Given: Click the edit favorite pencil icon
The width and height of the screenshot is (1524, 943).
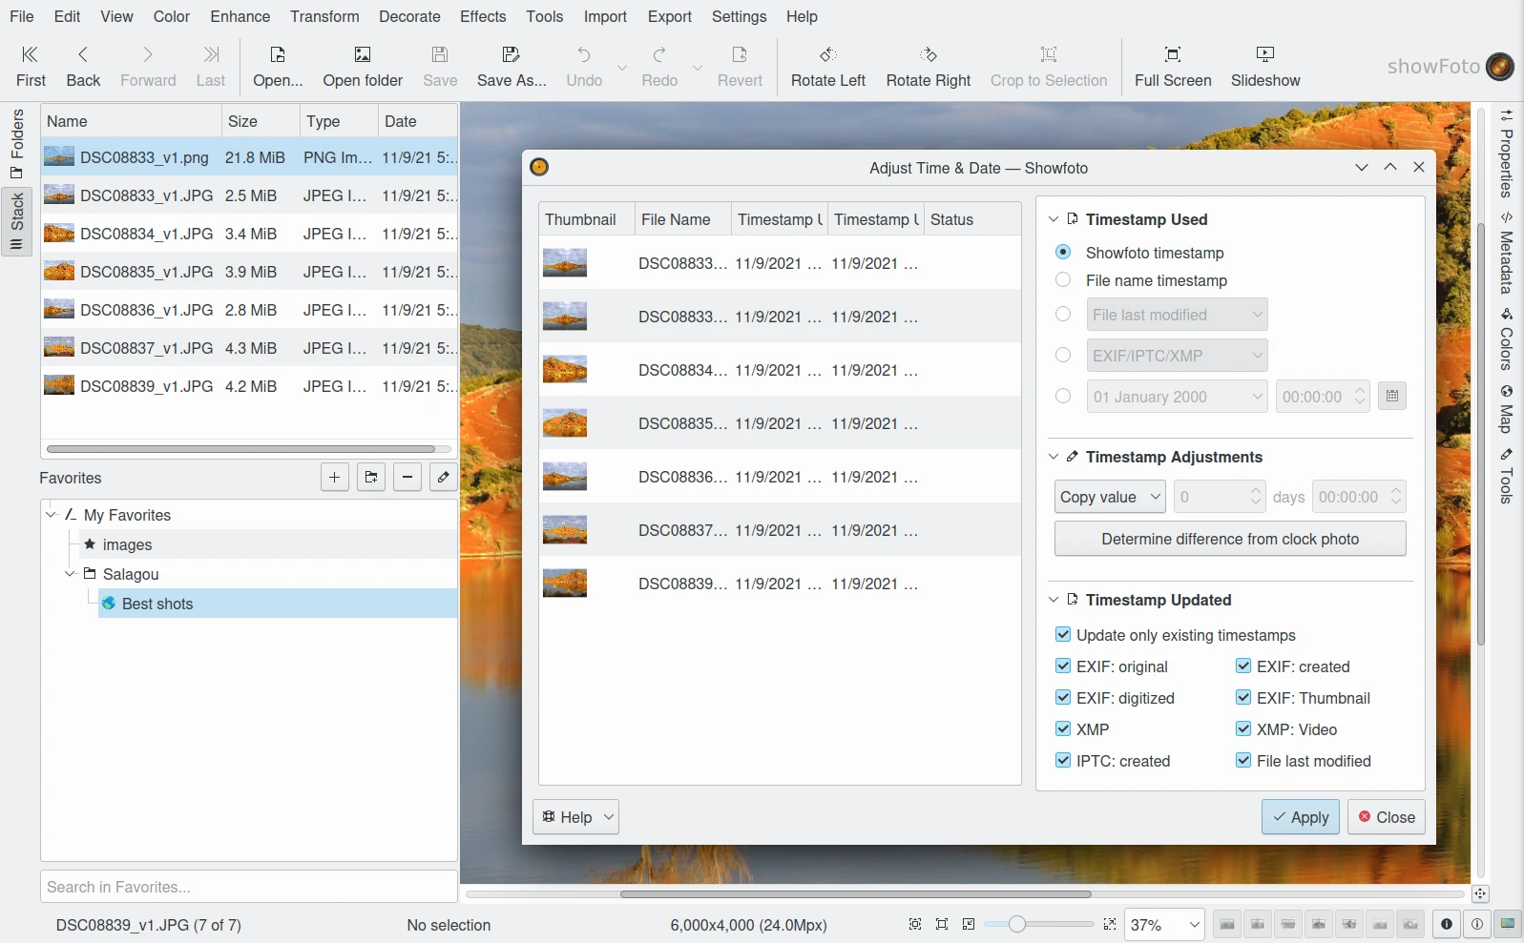Looking at the screenshot, I should 443,477.
